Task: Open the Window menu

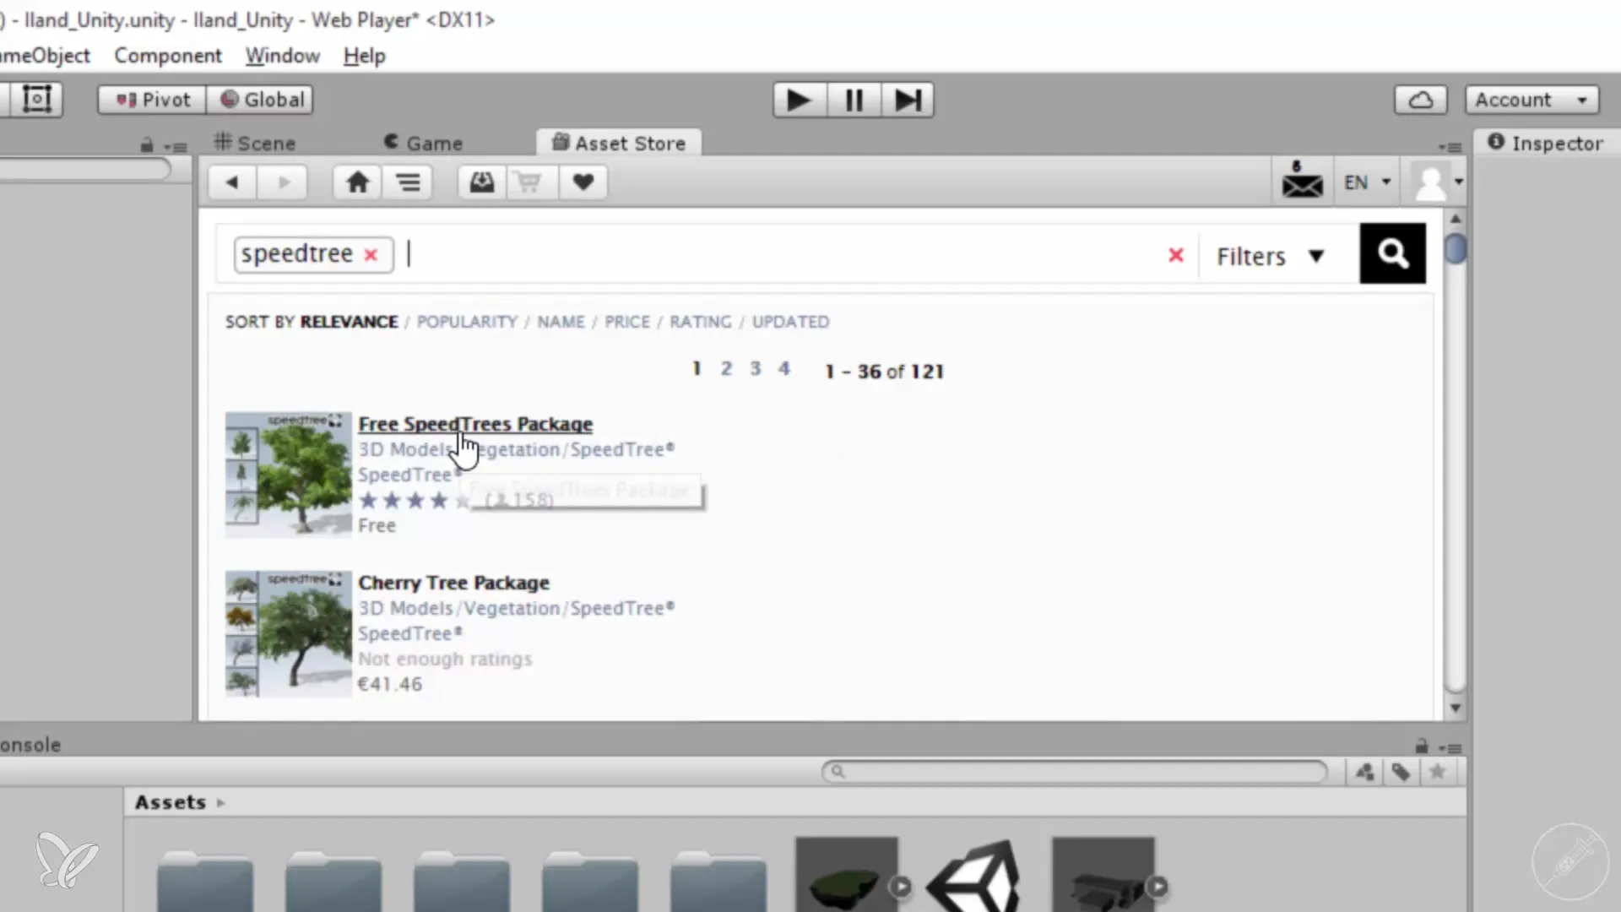Action: (282, 56)
